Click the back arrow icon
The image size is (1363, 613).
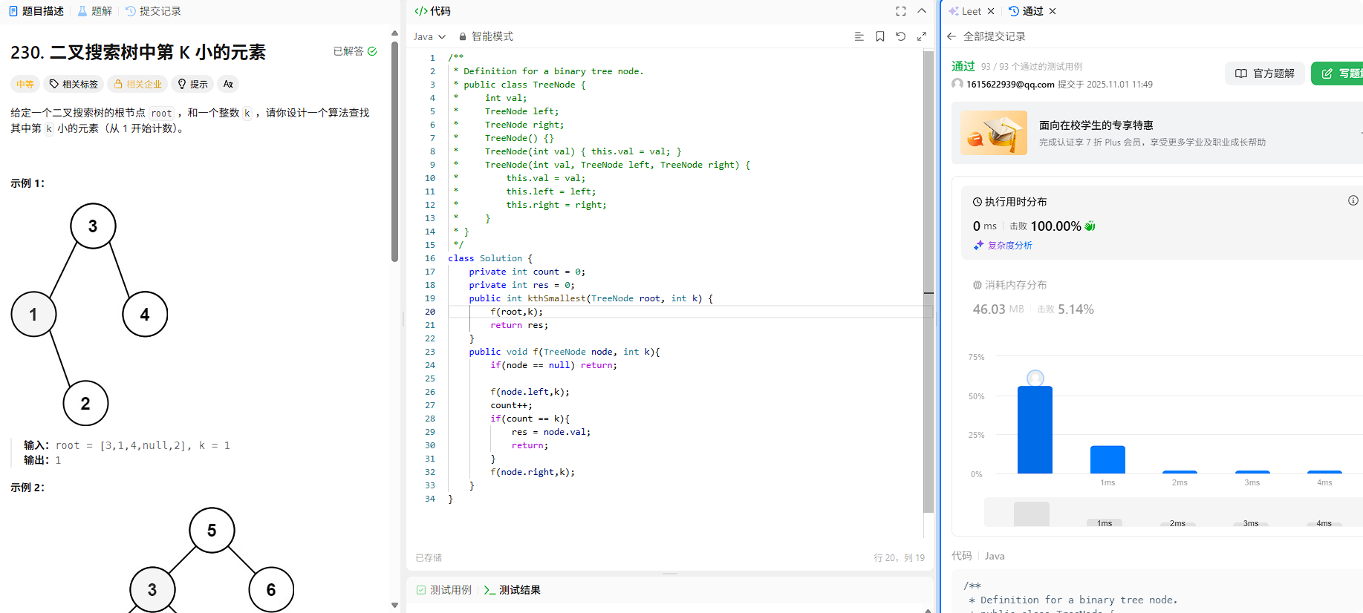[952, 36]
